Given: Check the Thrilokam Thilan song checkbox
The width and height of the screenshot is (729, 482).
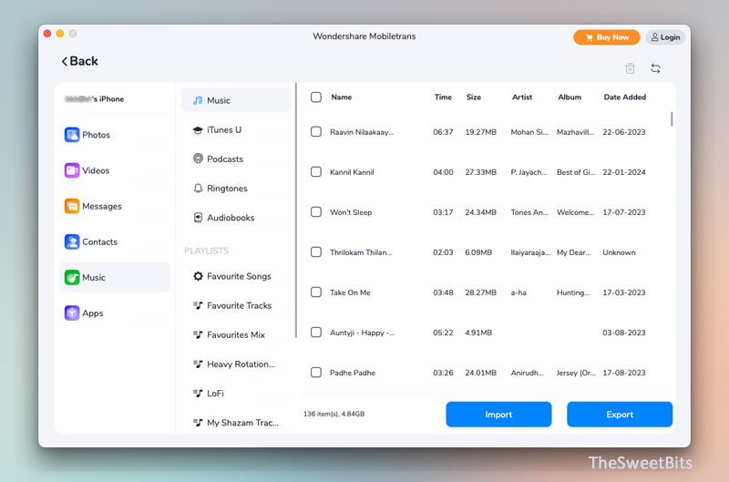Looking at the screenshot, I should click(316, 251).
